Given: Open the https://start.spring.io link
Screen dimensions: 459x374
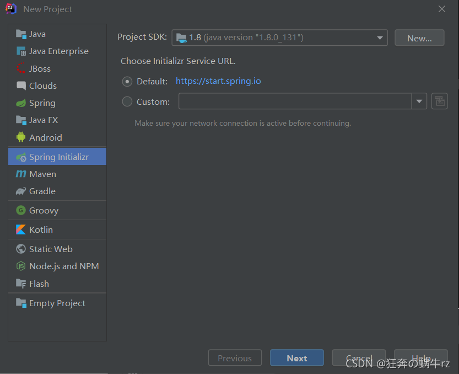Looking at the screenshot, I should [x=218, y=81].
